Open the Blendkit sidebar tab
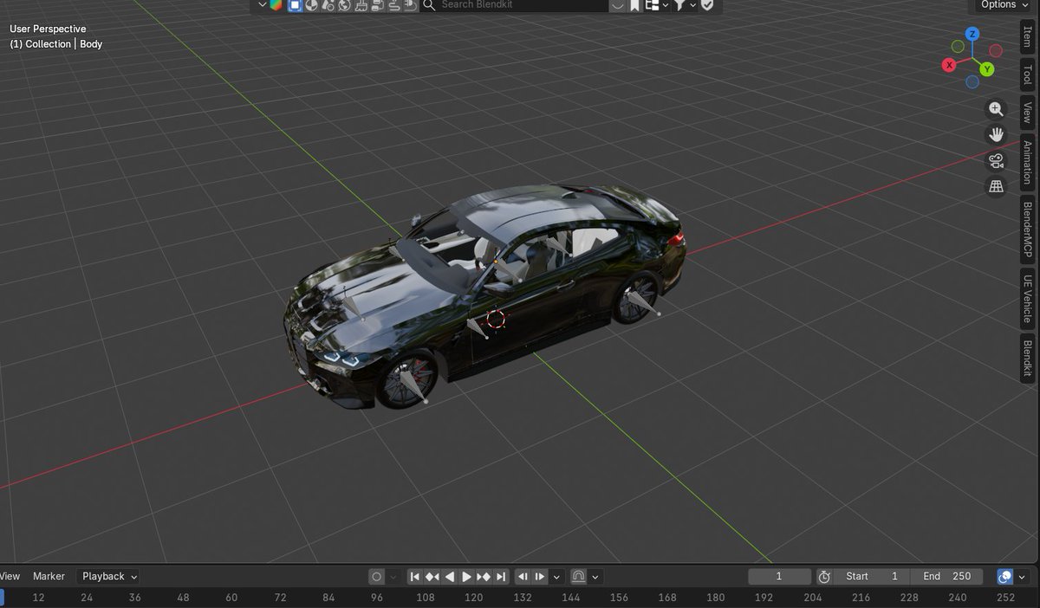This screenshot has height=608, width=1040. (x=1027, y=358)
